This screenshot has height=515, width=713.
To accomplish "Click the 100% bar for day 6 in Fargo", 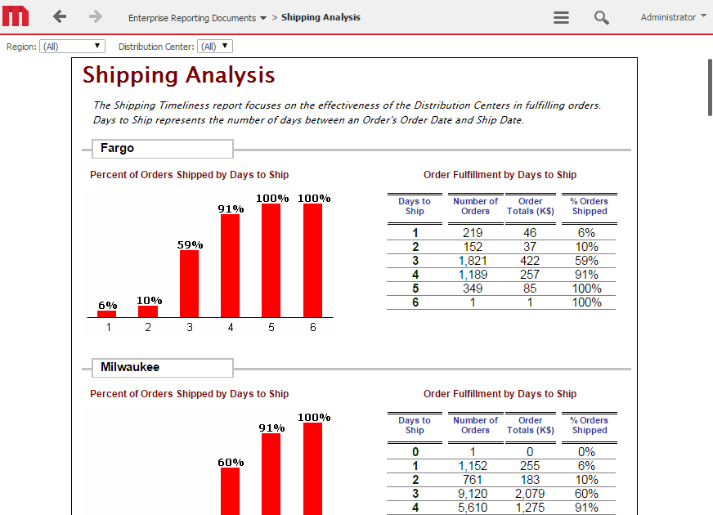I will [x=312, y=260].
